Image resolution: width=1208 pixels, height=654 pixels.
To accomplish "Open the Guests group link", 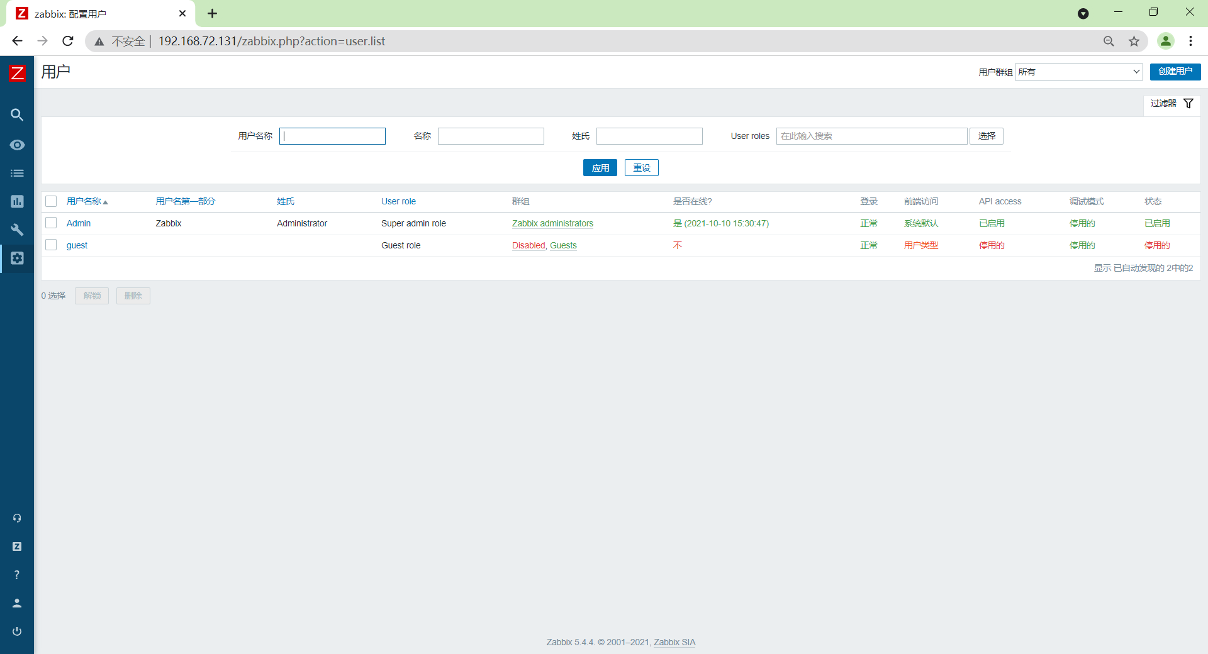I will 563,245.
